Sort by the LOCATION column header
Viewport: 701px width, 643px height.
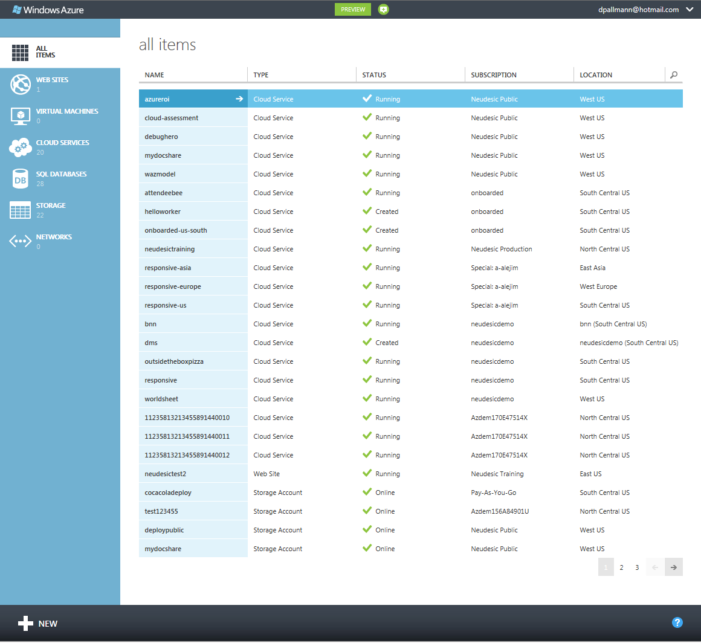click(x=596, y=75)
